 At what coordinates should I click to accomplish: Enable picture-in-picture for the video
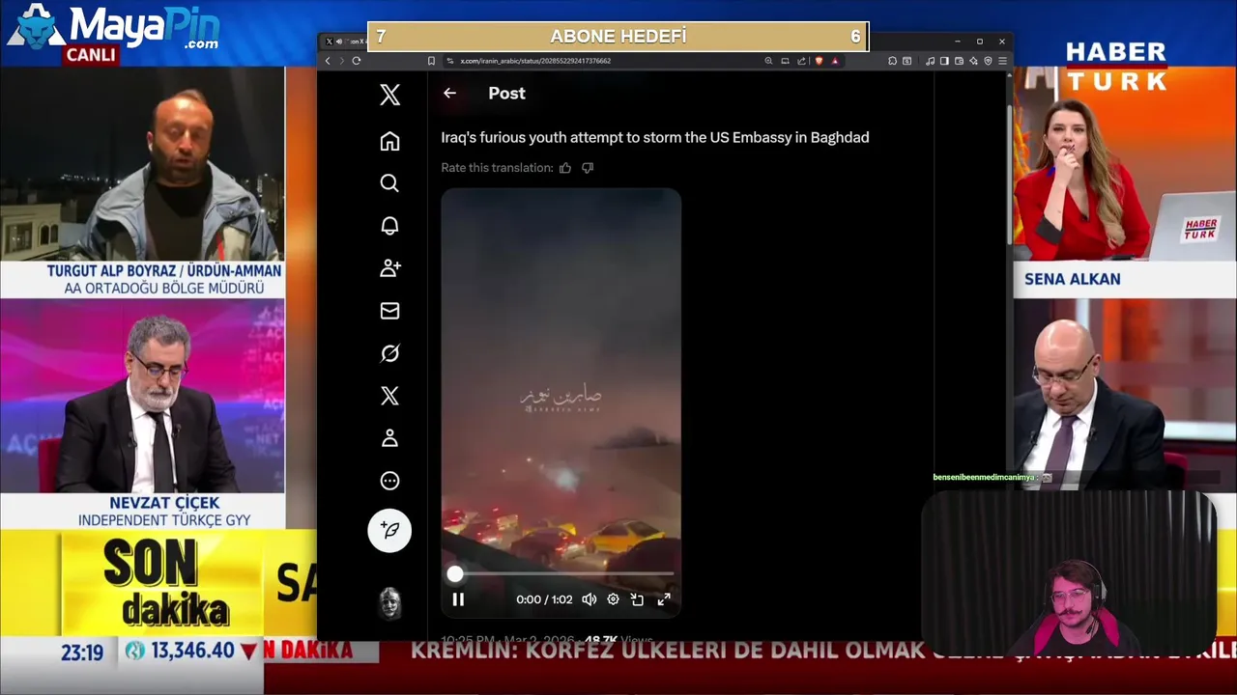[637, 599]
